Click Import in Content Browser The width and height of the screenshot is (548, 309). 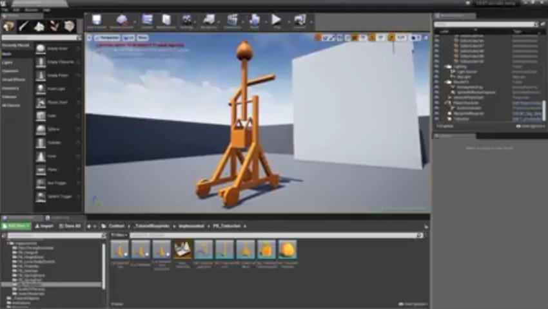click(44, 226)
